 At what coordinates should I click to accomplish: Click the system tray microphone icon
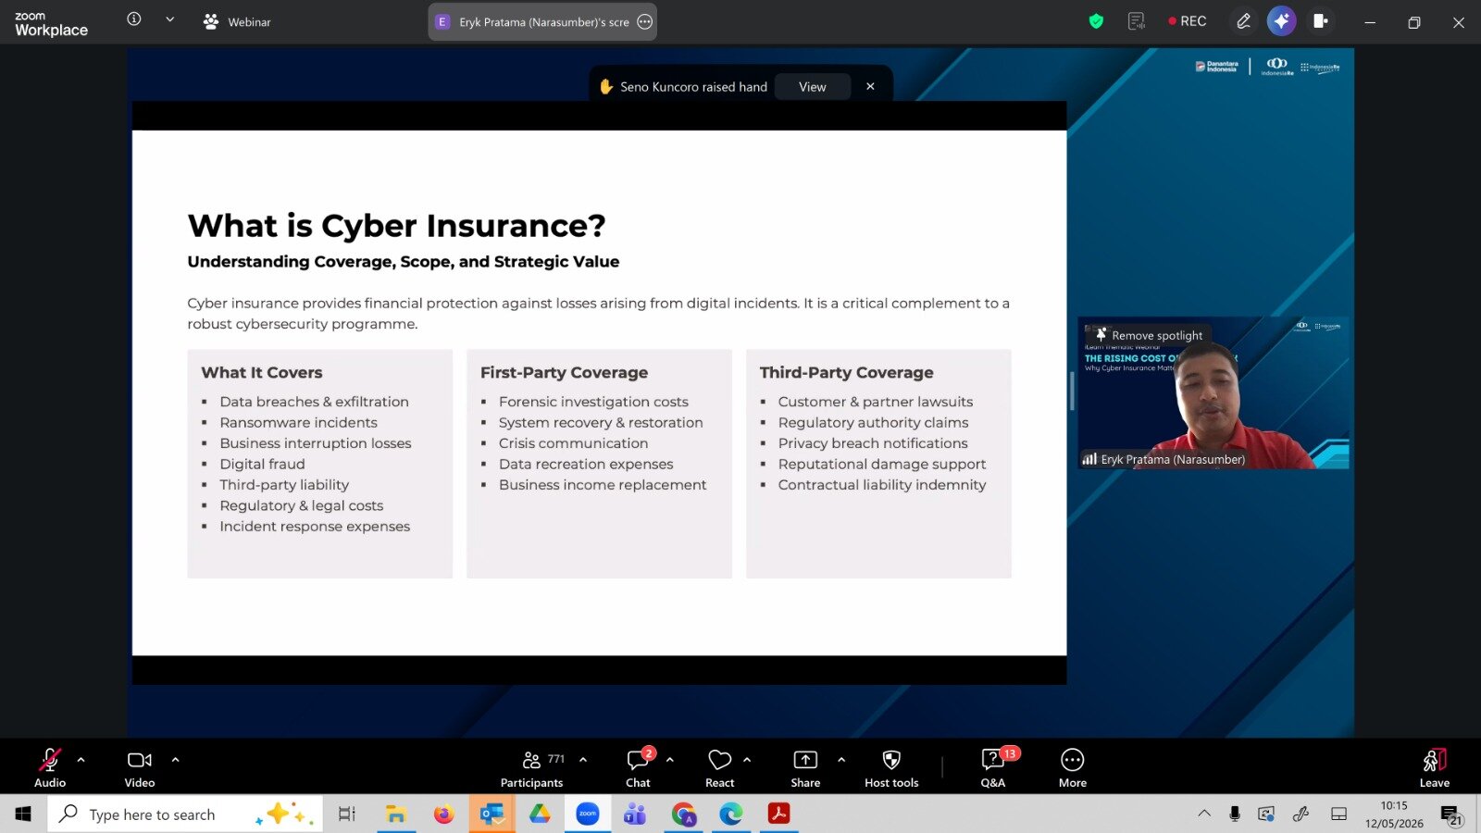[x=1235, y=814]
